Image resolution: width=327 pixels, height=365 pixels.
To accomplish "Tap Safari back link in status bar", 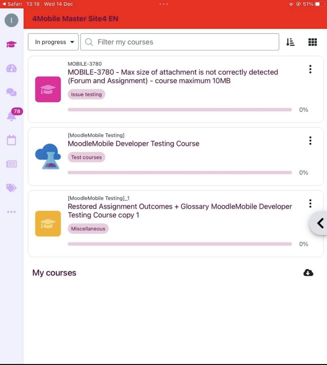I will tap(12, 4).
